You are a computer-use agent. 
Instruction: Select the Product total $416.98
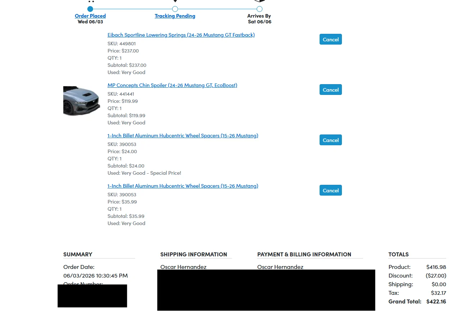(436, 267)
